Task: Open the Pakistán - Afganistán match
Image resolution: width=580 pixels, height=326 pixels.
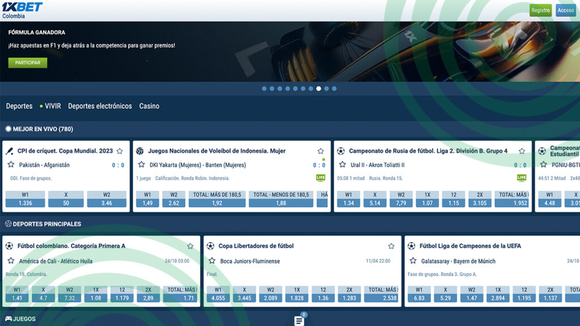Action: pos(44,165)
